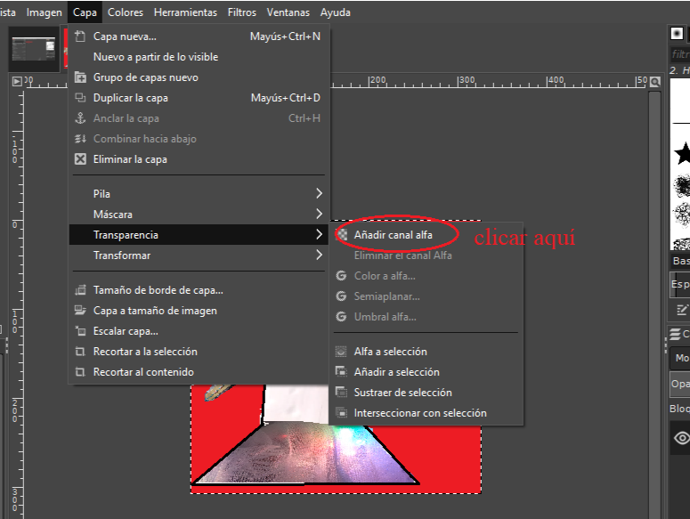Select Alfa a selección

coord(390,352)
